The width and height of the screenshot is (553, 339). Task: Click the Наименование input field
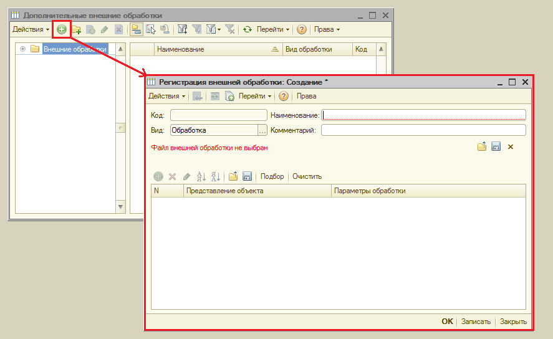pyautogui.click(x=423, y=115)
